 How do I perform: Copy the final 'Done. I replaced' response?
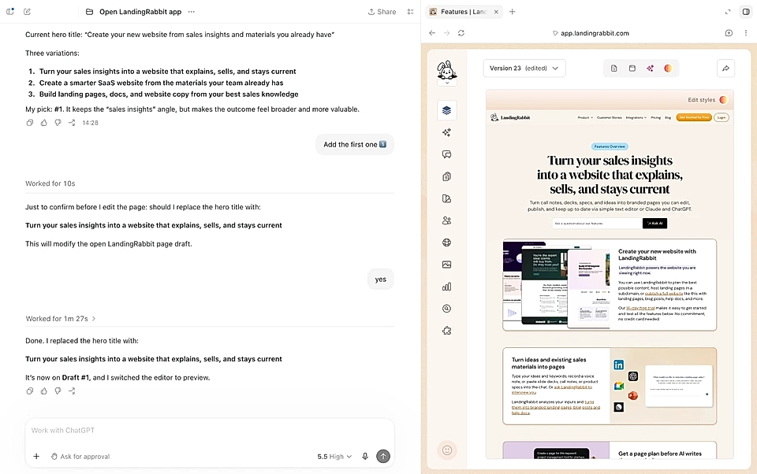(x=30, y=391)
